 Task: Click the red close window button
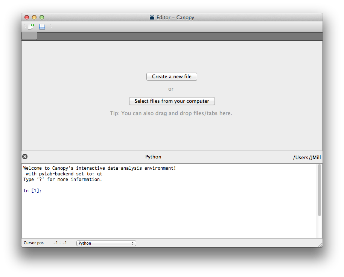(x=27, y=17)
